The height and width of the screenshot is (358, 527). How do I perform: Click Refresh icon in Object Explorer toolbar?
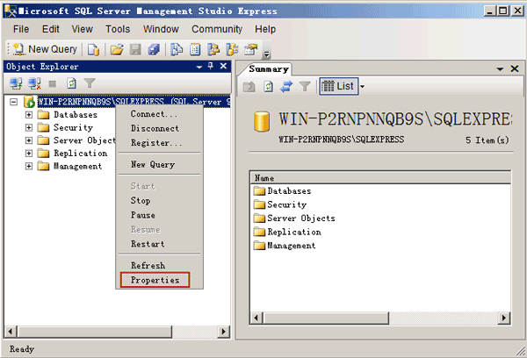71,83
